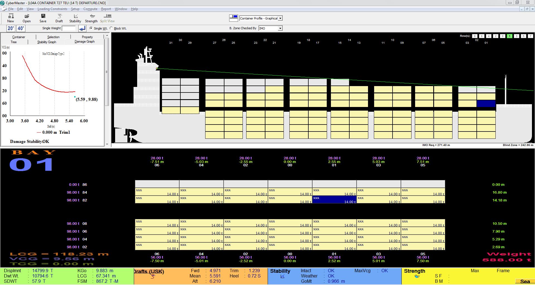Select the blue highlighted container in ship profile

[x=486, y=104]
